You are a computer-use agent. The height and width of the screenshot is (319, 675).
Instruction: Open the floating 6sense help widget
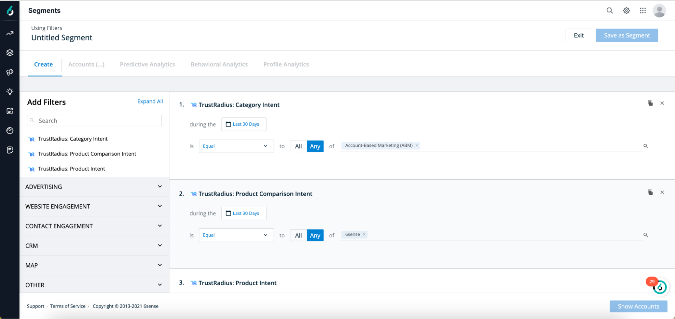coord(659,287)
